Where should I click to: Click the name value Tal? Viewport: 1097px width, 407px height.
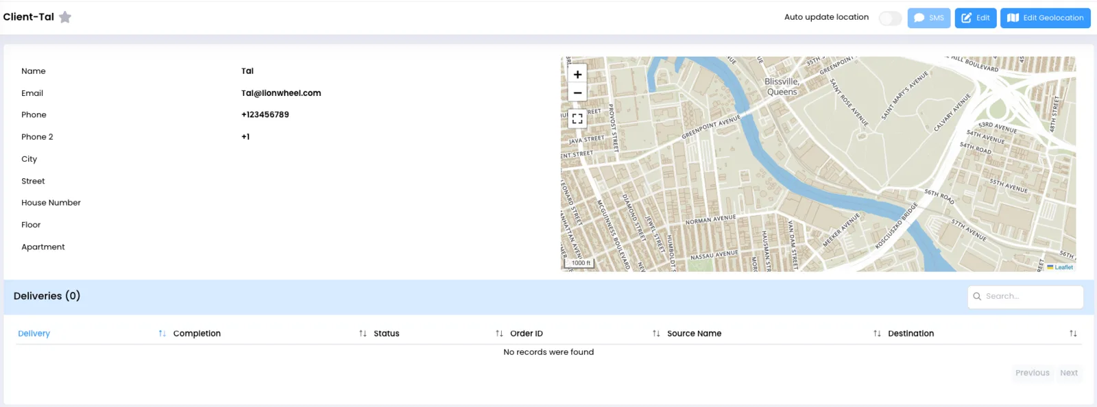tap(248, 71)
